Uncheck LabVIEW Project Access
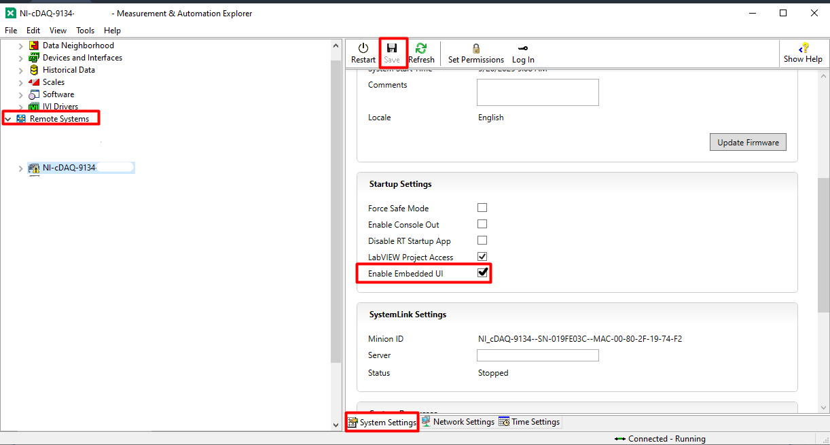 (x=482, y=257)
